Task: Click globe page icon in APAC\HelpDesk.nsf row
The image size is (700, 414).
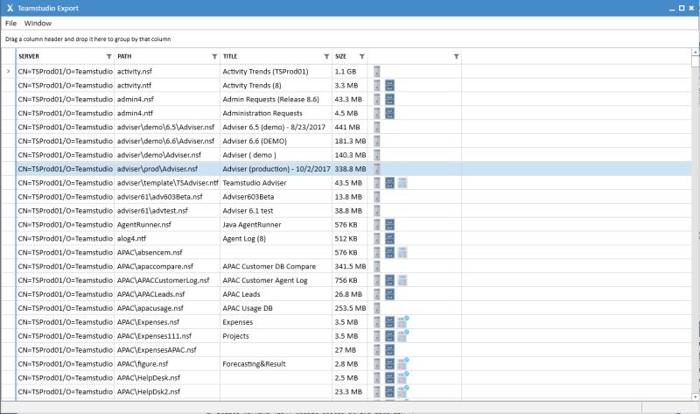Action: pyautogui.click(x=403, y=377)
